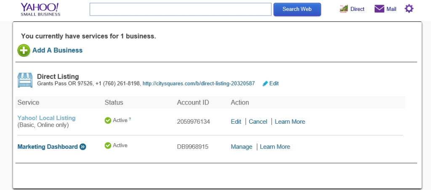Select the account ID DB9968915
Image resolution: width=431 pixels, height=190 pixels.
coord(193,147)
